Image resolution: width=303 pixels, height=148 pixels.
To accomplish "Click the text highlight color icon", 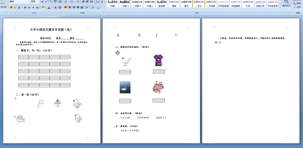I will pos(43,7).
